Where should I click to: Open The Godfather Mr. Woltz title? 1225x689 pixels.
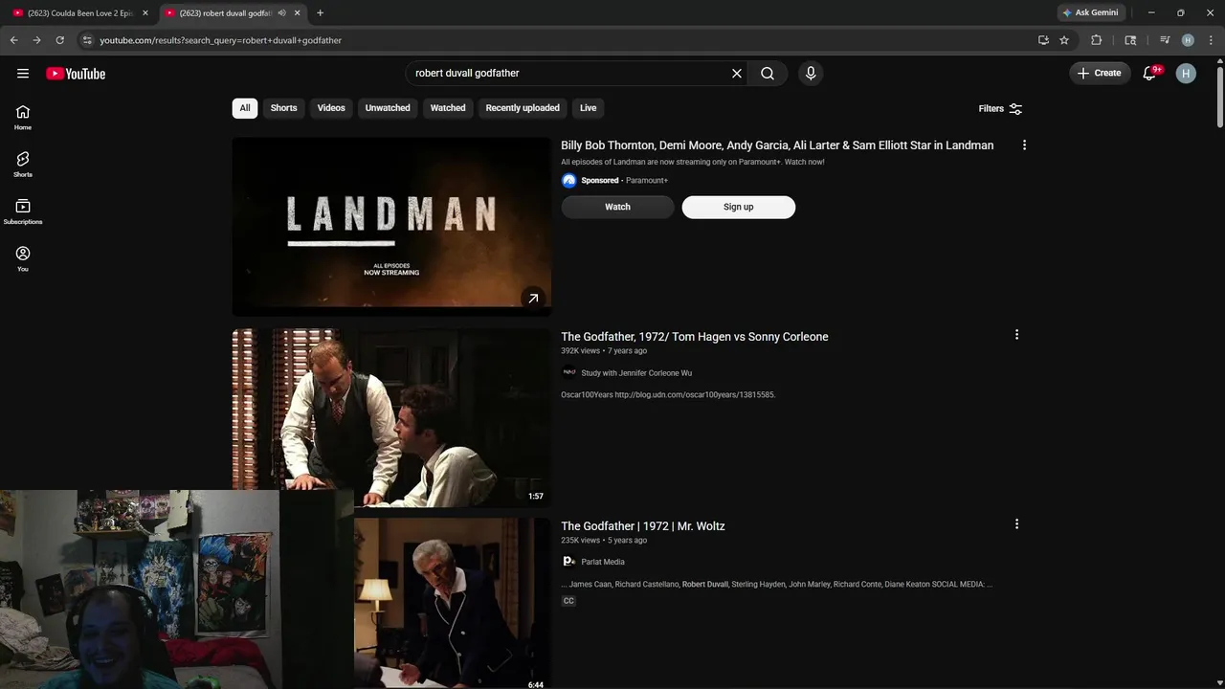(643, 526)
